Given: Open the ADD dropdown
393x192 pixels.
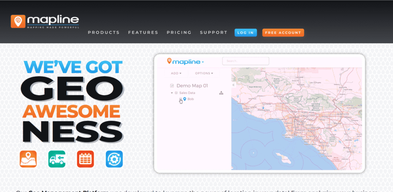Looking at the screenshot, I should [176, 73].
